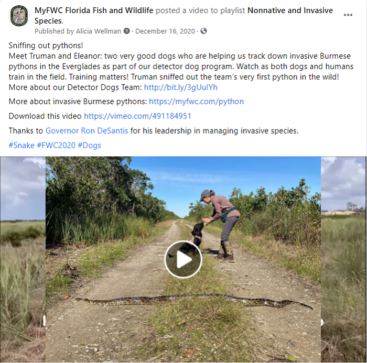The width and height of the screenshot is (367, 363).
Task: Open the Nonnative and Invasive Species playlist
Action: 183,15
